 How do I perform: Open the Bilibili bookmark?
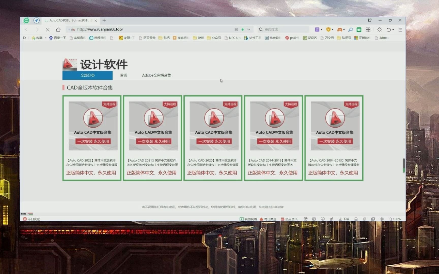98,38
